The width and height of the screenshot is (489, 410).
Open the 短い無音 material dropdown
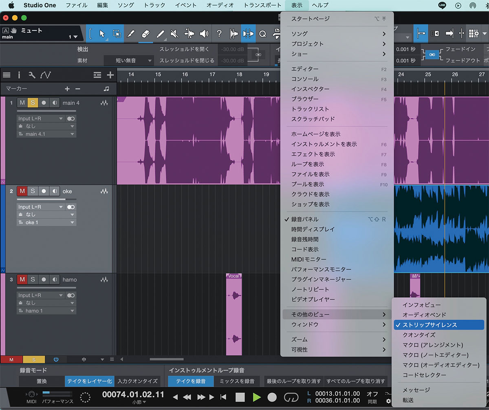click(129, 60)
